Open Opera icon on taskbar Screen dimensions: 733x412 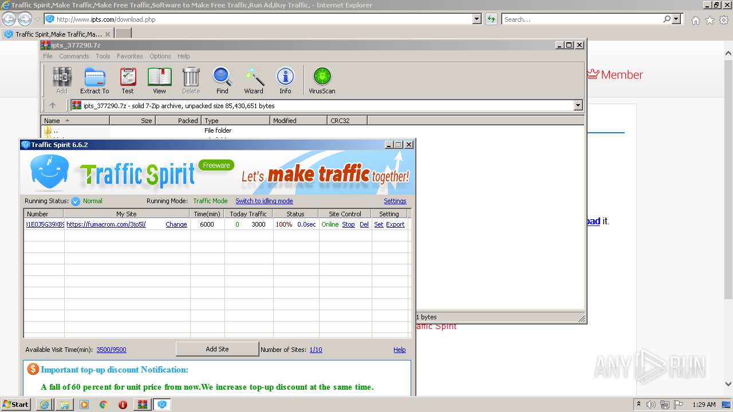point(123,405)
